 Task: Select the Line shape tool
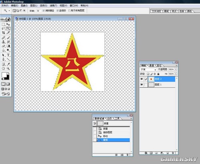coord(8,59)
